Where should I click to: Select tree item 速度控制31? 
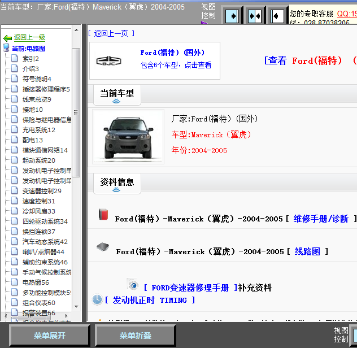point(39,201)
